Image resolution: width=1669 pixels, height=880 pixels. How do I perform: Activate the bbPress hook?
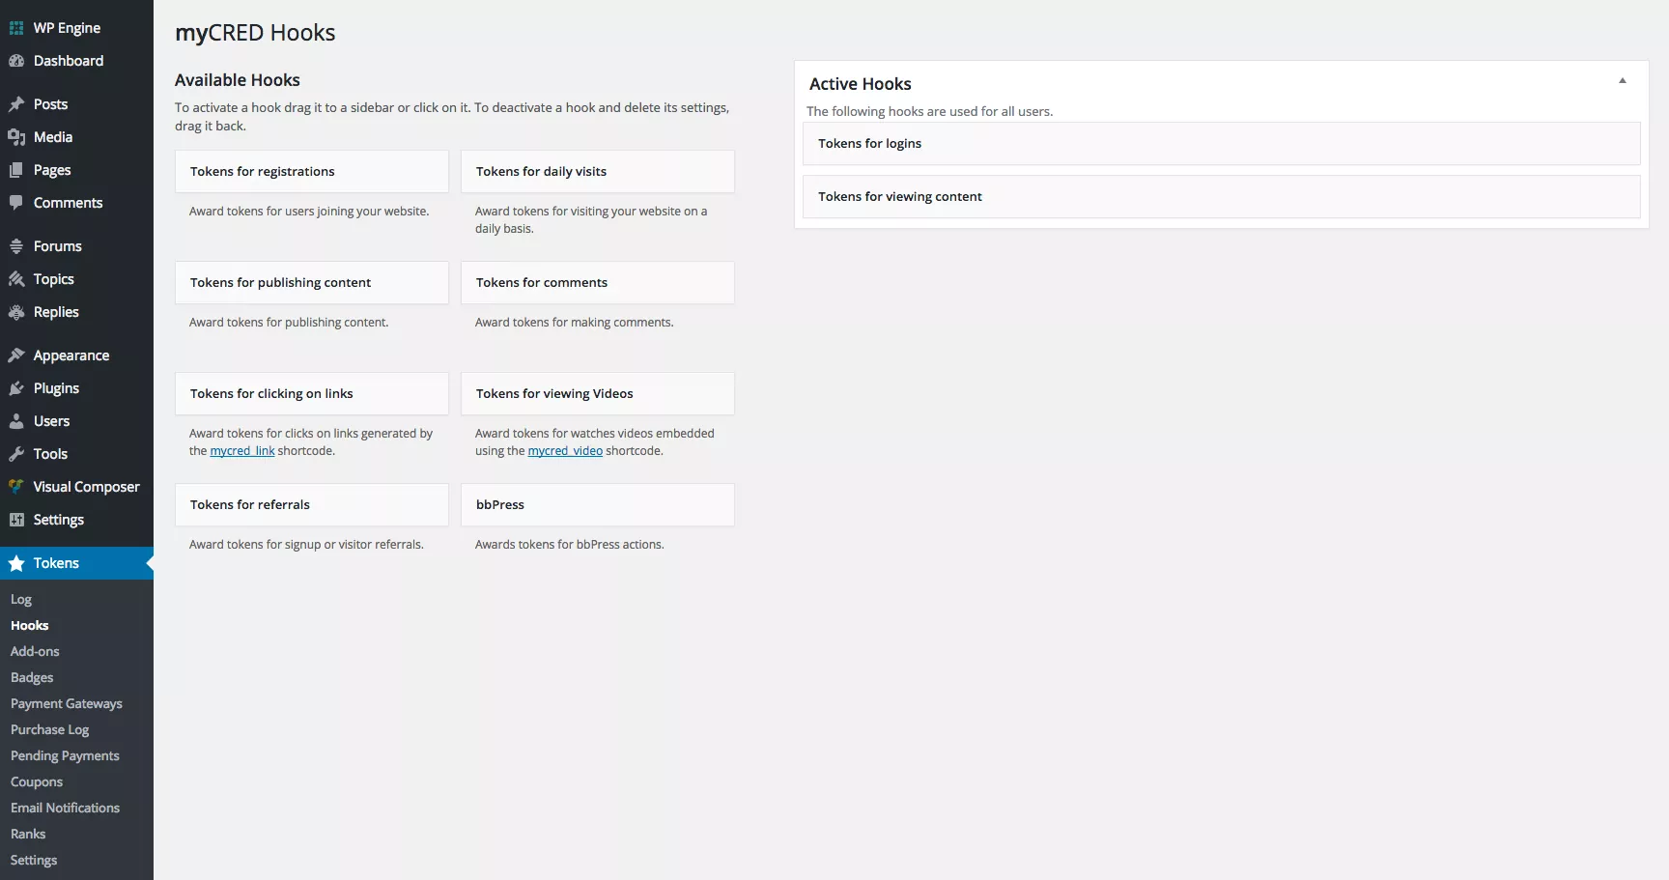597,505
